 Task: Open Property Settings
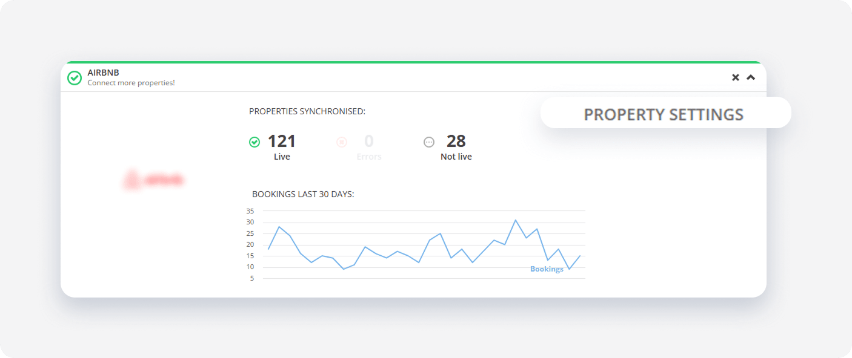[x=665, y=114]
